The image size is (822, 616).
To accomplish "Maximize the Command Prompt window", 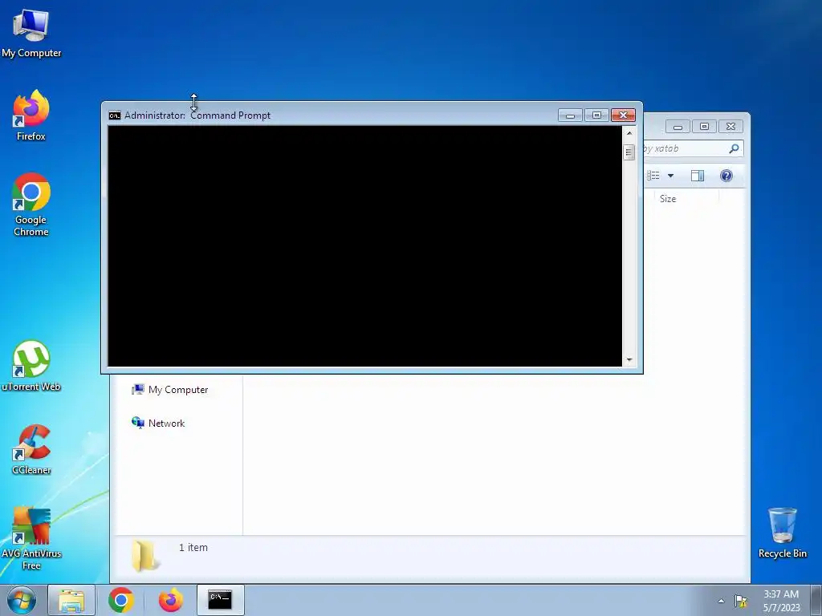I will pos(596,115).
